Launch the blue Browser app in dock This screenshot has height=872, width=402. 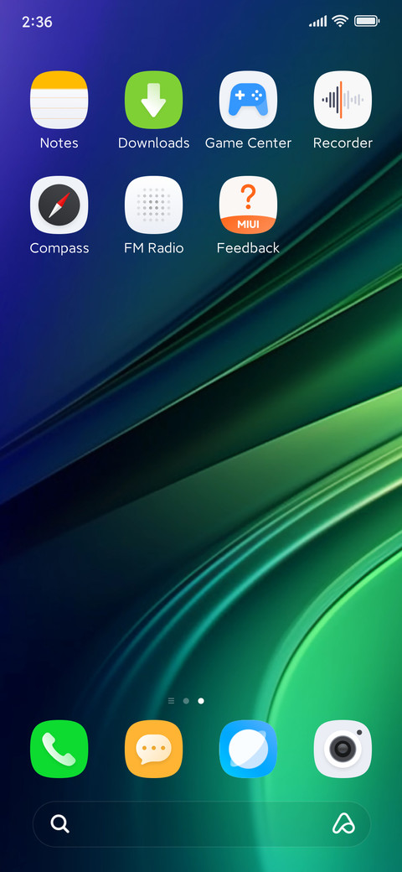click(248, 749)
